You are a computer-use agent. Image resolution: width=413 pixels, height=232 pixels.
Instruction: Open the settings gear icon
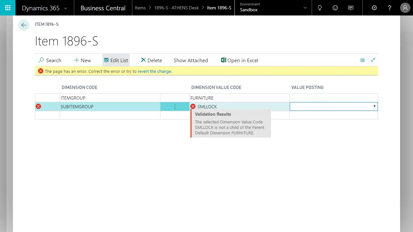click(x=374, y=8)
